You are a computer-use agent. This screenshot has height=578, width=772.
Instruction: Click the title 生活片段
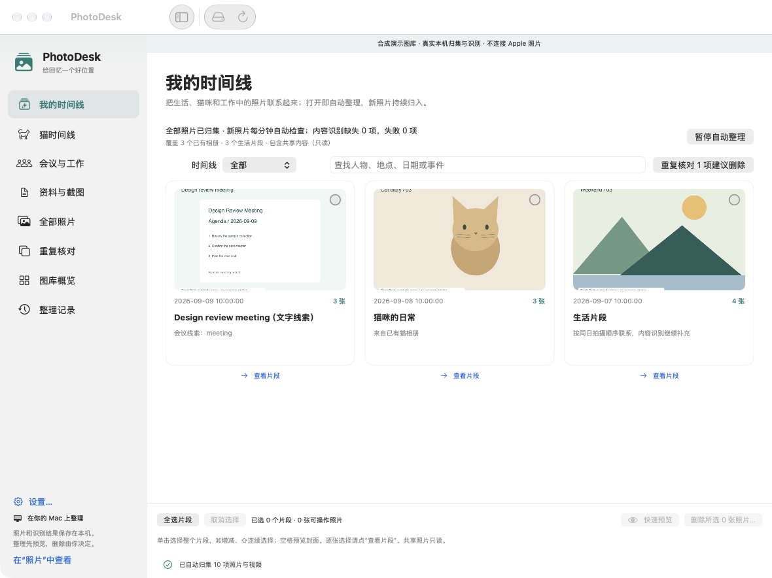coord(590,317)
